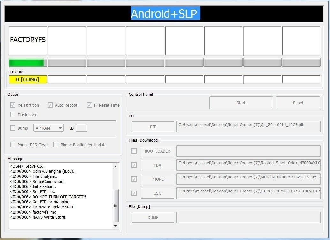Click the 'SetupConnection..' log line

click(38, 182)
